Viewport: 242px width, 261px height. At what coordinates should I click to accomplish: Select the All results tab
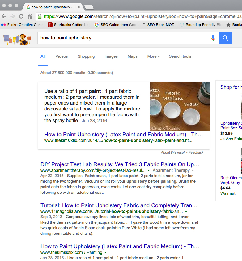pos(43,56)
